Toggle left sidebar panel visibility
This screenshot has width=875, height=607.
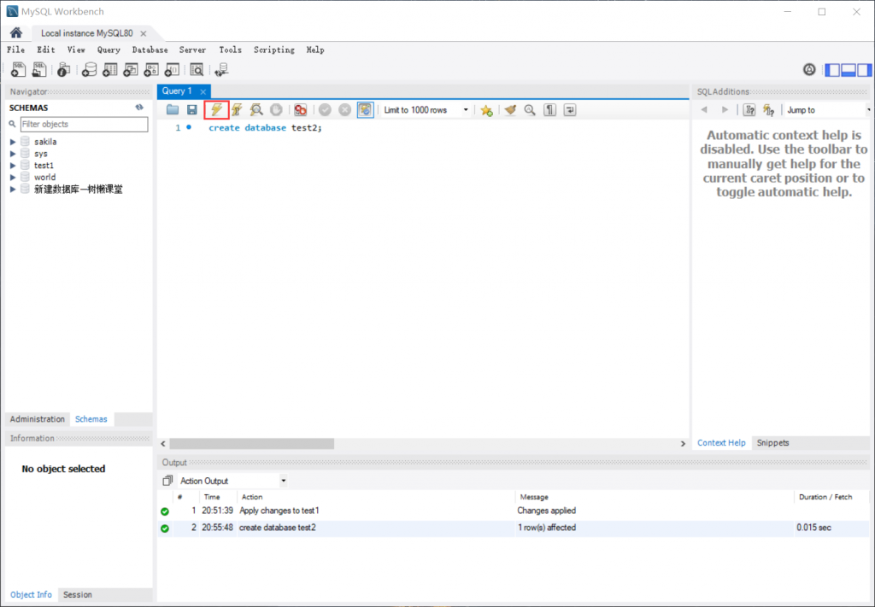tap(832, 70)
